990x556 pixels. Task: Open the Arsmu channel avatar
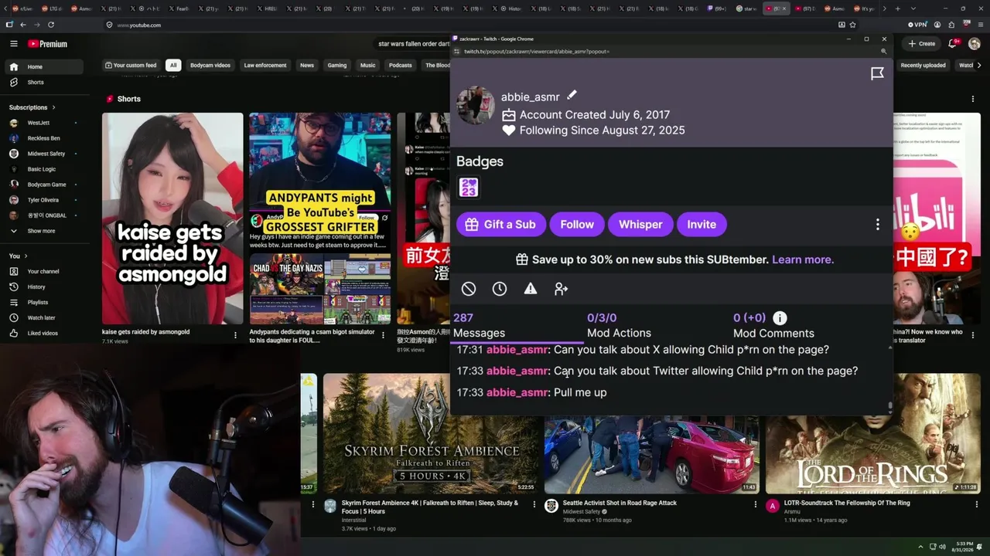[x=773, y=506]
